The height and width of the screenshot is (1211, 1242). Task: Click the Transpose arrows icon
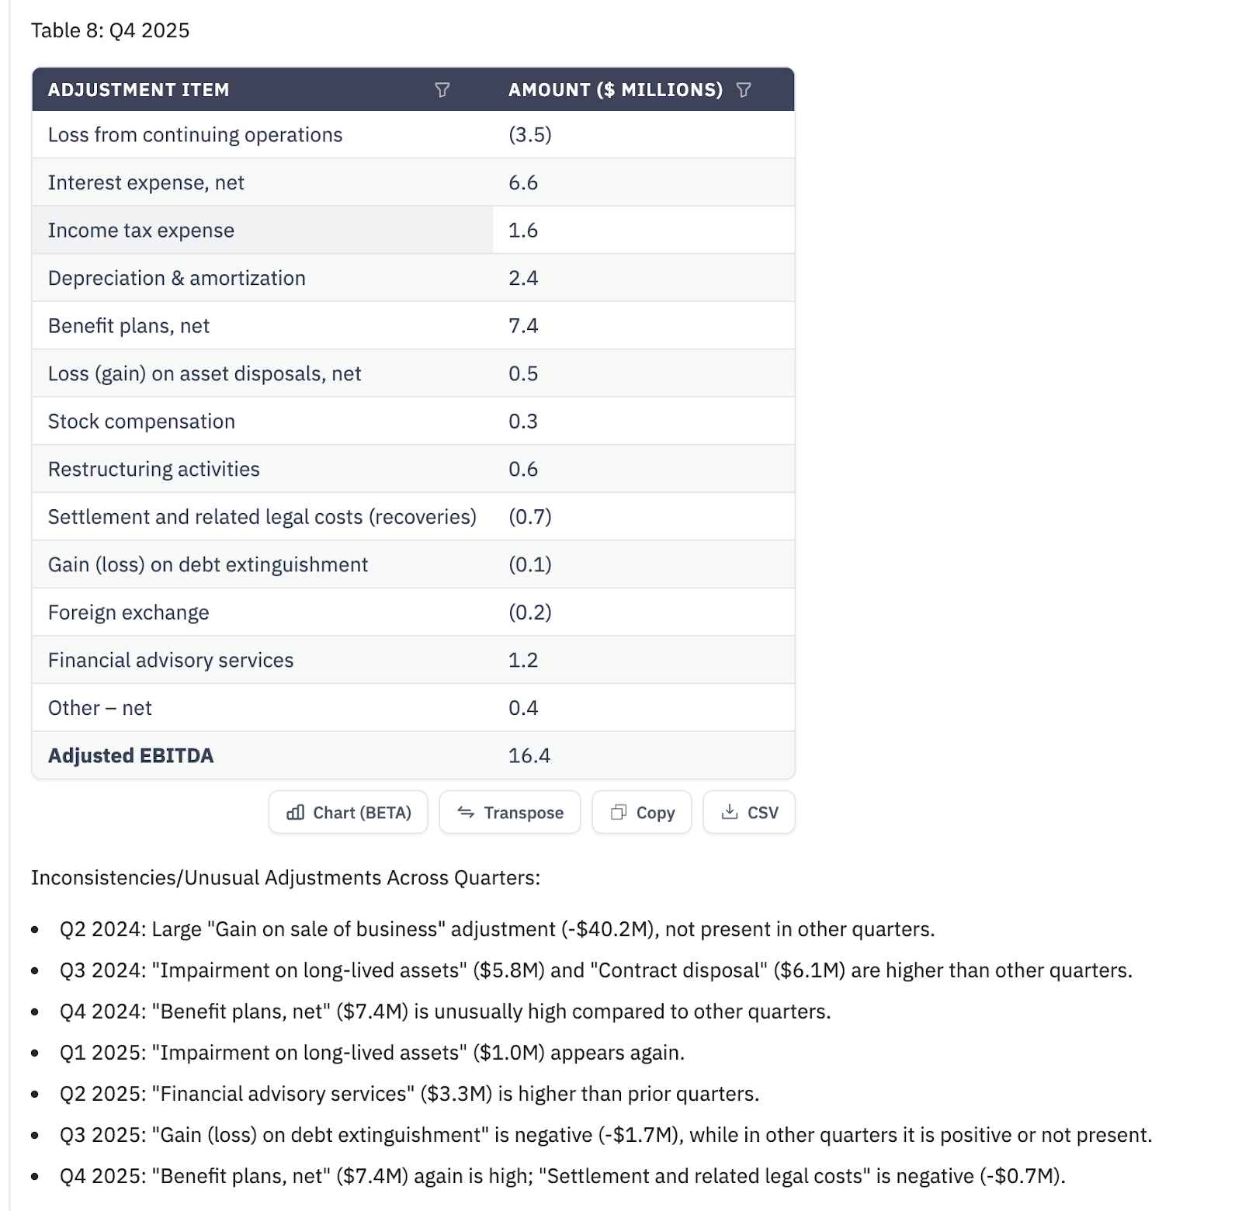tap(466, 812)
